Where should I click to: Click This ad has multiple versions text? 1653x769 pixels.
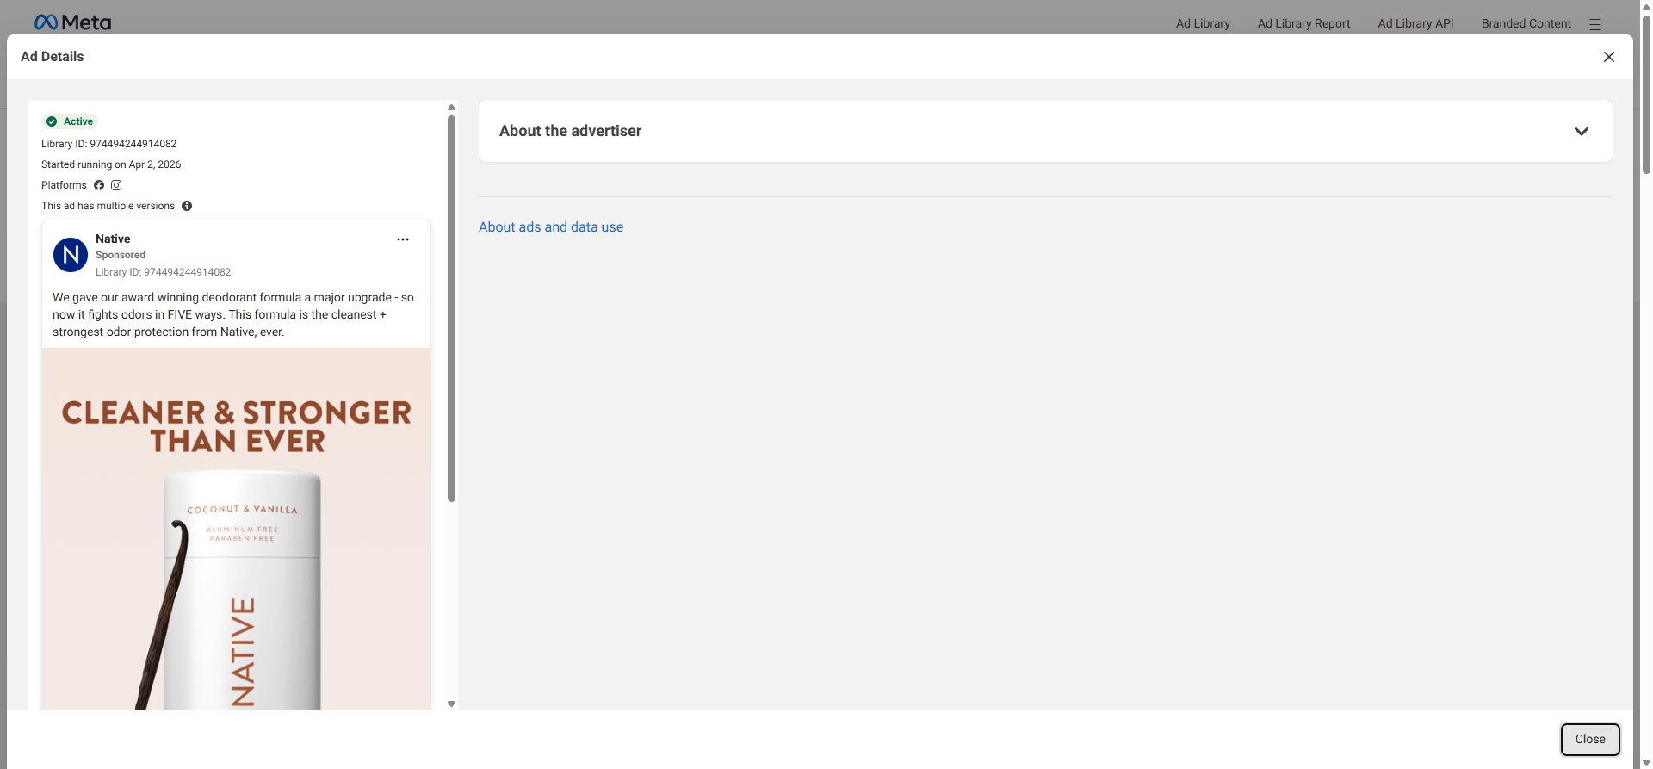(x=108, y=206)
